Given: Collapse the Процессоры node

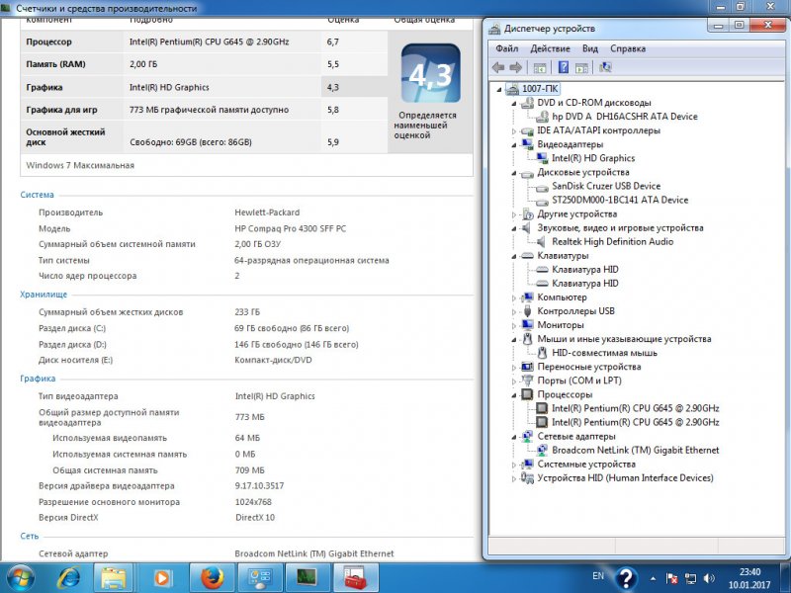Looking at the screenshot, I should [511, 393].
